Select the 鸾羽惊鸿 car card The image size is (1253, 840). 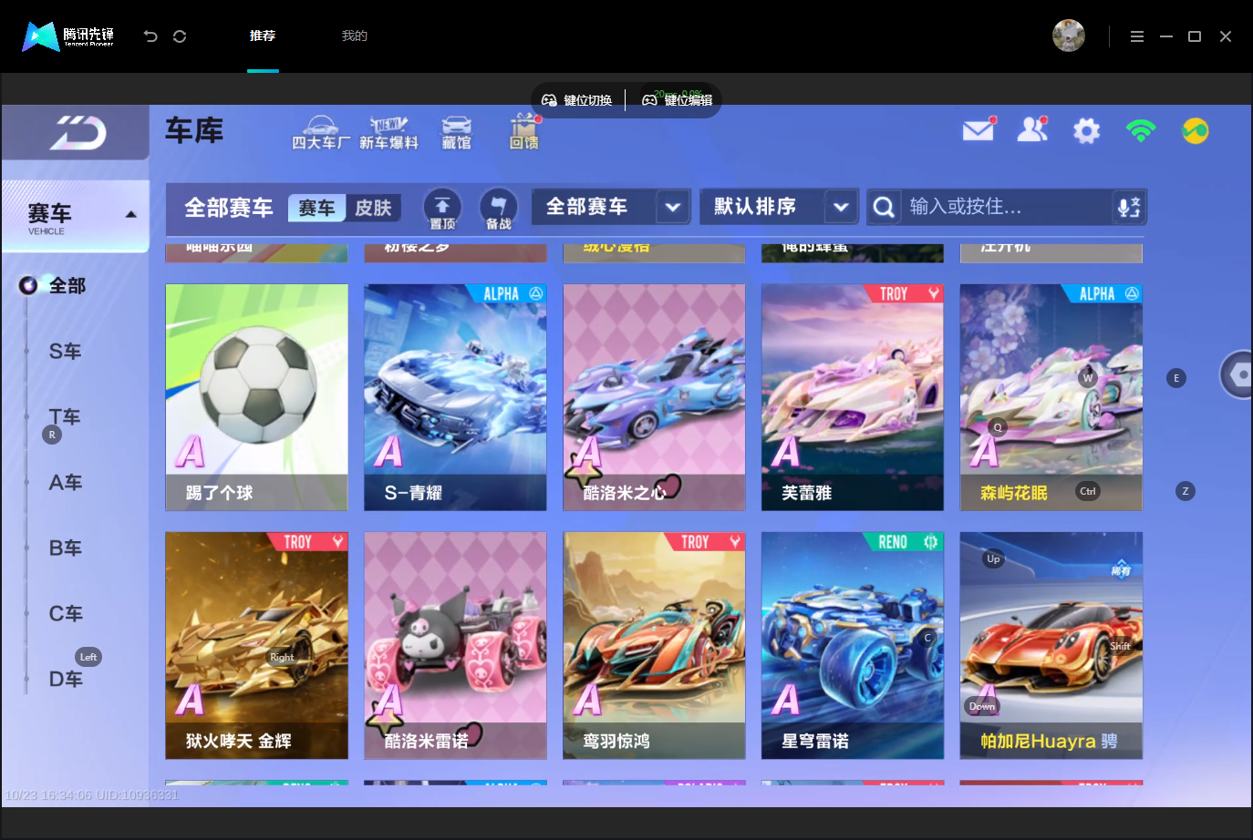pyautogui.click(x=654, y=645)
